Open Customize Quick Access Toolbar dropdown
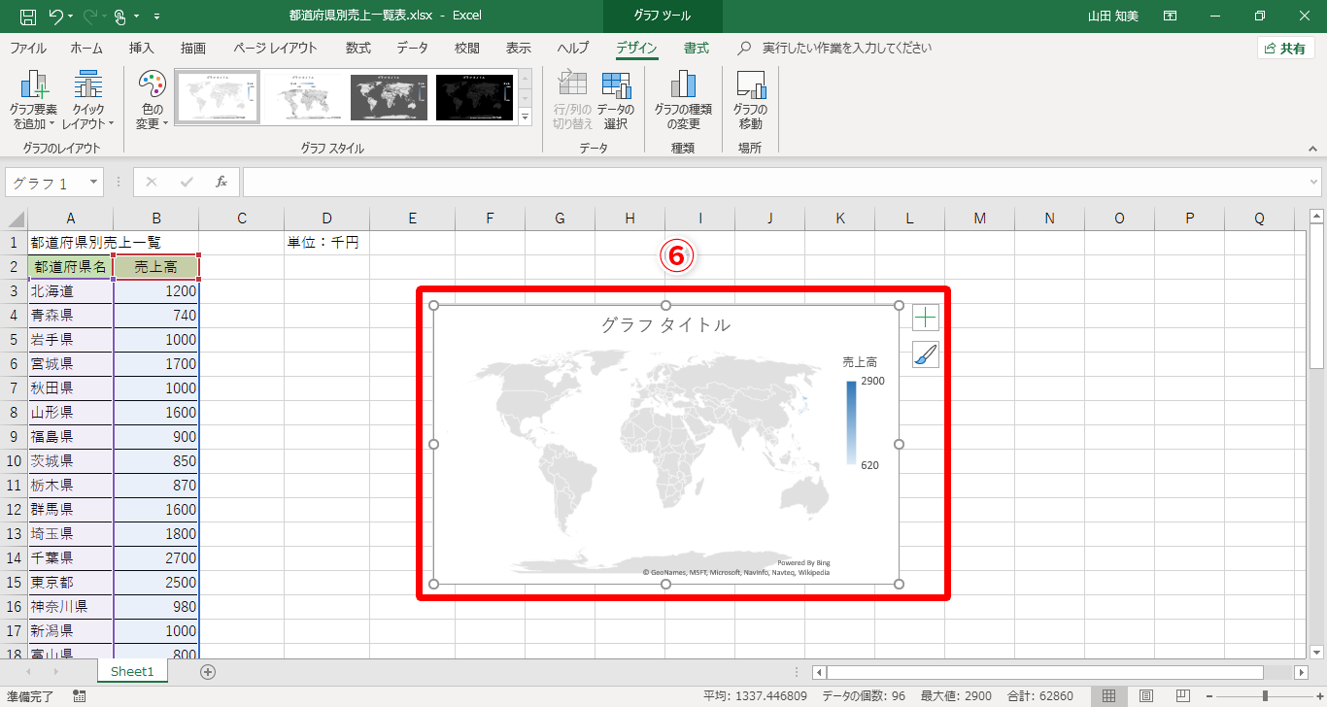The width and height of the screenshot is (1327, 707). [157, 17]
